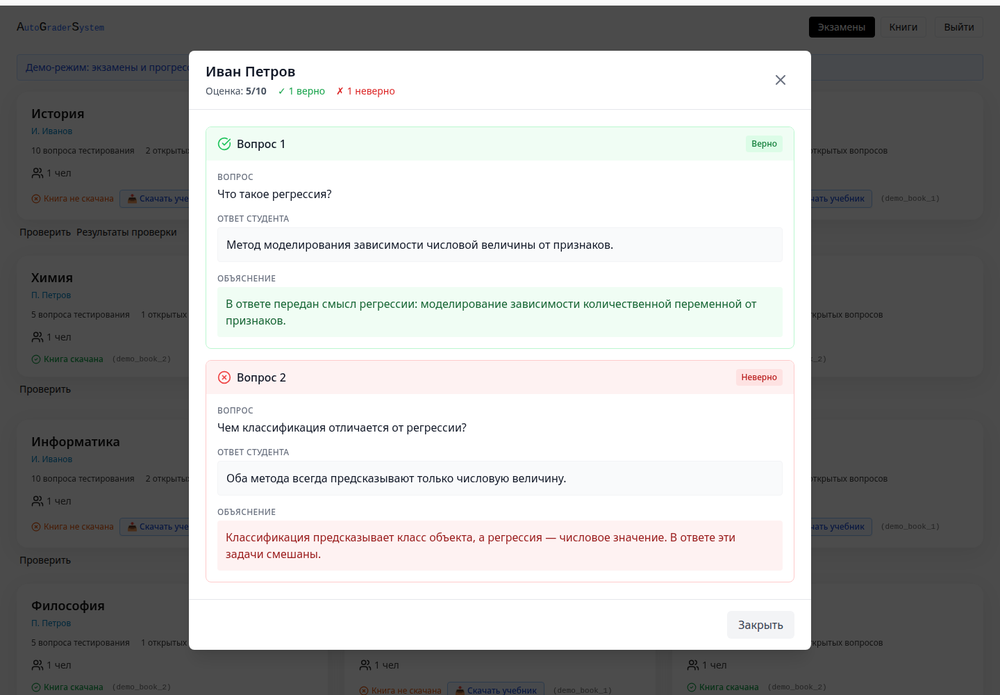Open Результаты проверки under История

click(x=126, y=232)
